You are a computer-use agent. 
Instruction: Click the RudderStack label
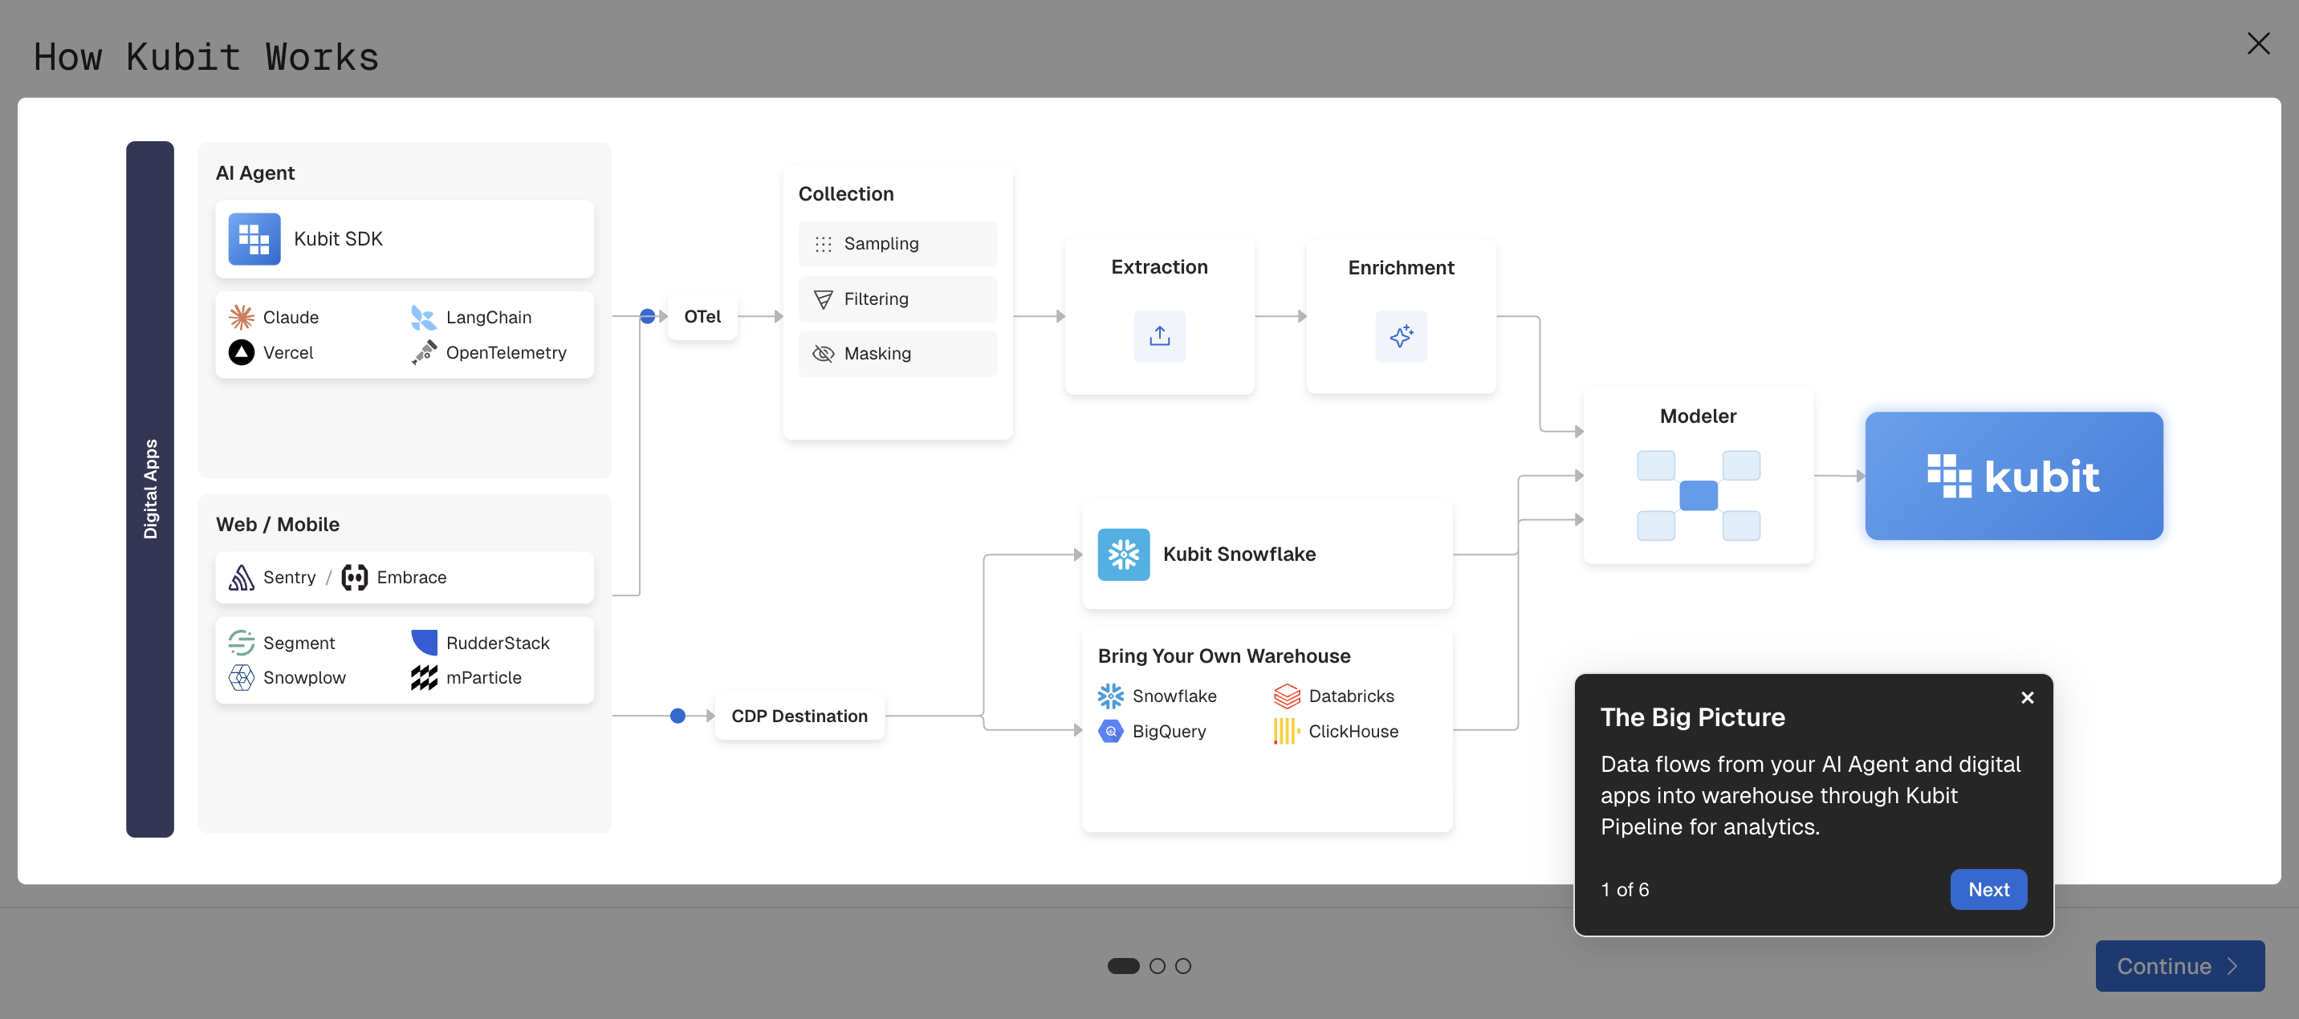click(498, 643)
